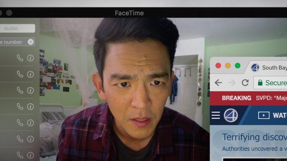Click the phone icon in the fourth FaceTime contact row
The height and width of the screenshot is (161, 287).
coord(20,107)
